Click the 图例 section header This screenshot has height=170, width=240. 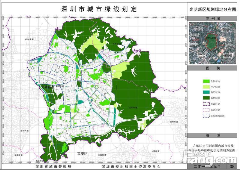(x=213, y=68)
